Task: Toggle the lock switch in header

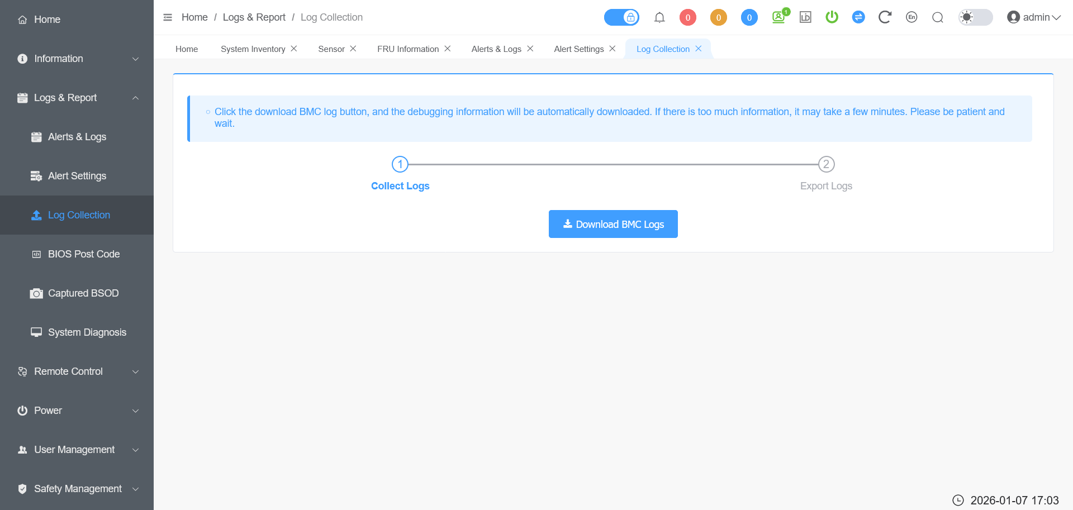Action: [621, 17]
